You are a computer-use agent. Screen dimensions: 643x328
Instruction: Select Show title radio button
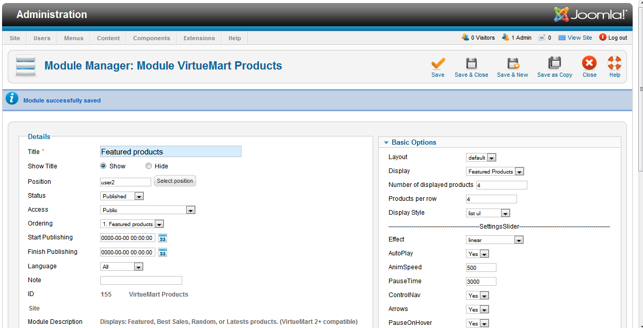[x=103, y=166]
